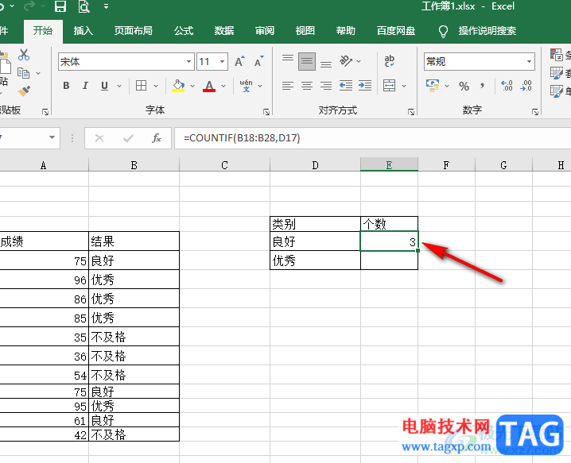The image size is (571, 463).
Task: Switch to the 开始 tab
Action: point(43,30)
